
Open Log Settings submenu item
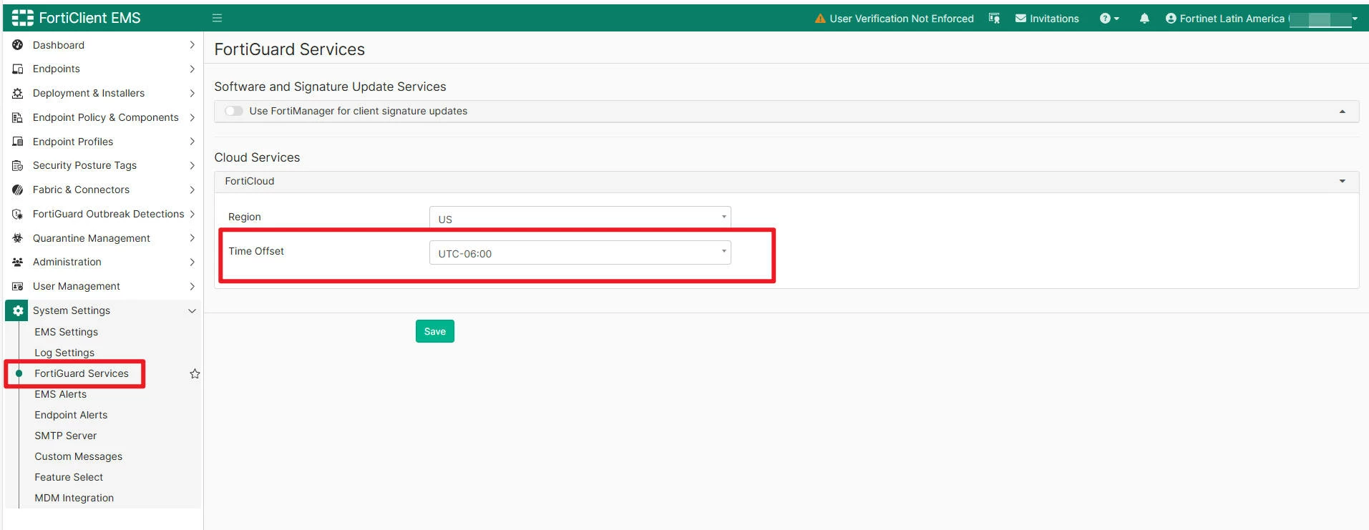64,353
